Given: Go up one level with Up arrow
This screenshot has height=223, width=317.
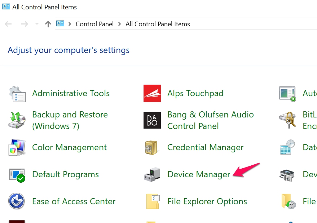Looking at the screenshot, I should (48, 24).
